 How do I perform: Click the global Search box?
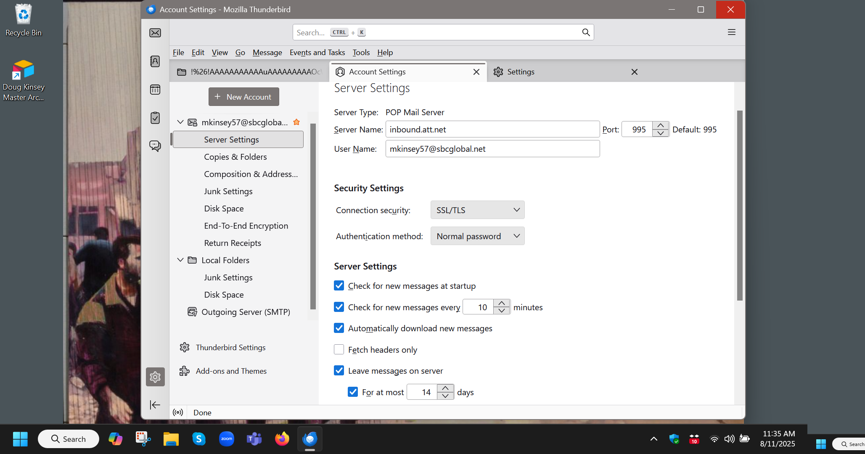tap(443, 32)
